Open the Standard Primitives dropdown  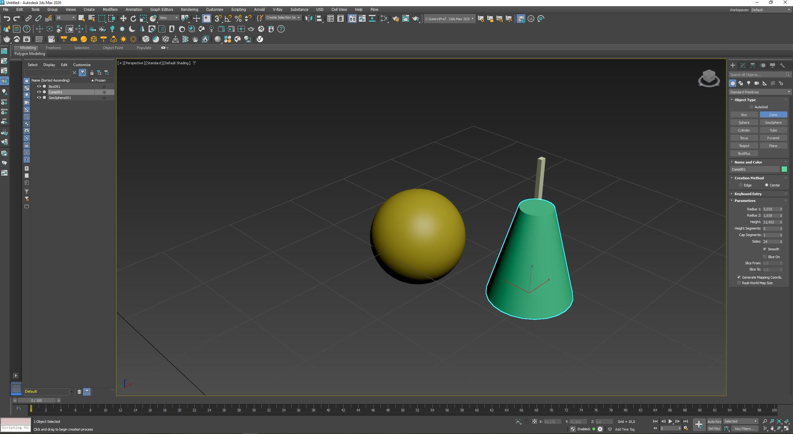pyautogui.click(x=760, y=92)
